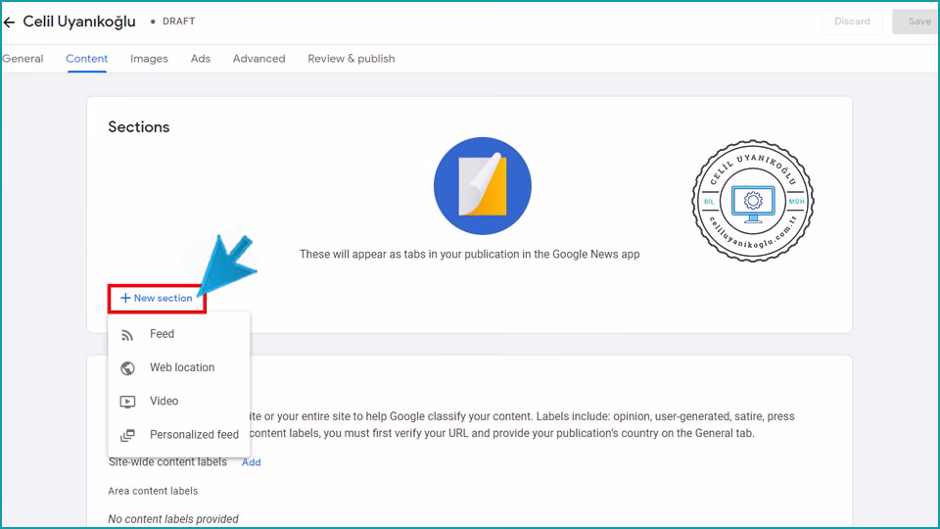Click the Google News publication illustration
Screen dimensions: 940x529
click(482, 186)
